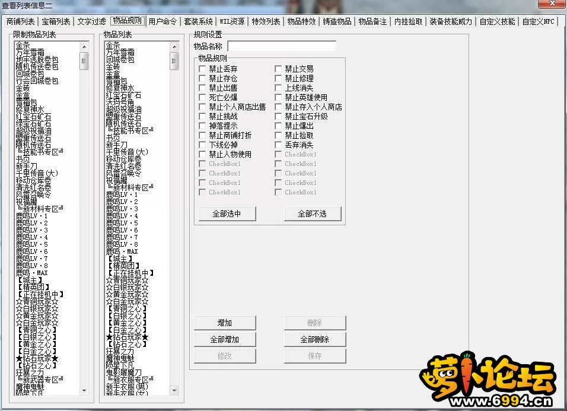
Task: Select 鬼影屠魔刀 in 物品列表
Action: [x=123, y=372]
